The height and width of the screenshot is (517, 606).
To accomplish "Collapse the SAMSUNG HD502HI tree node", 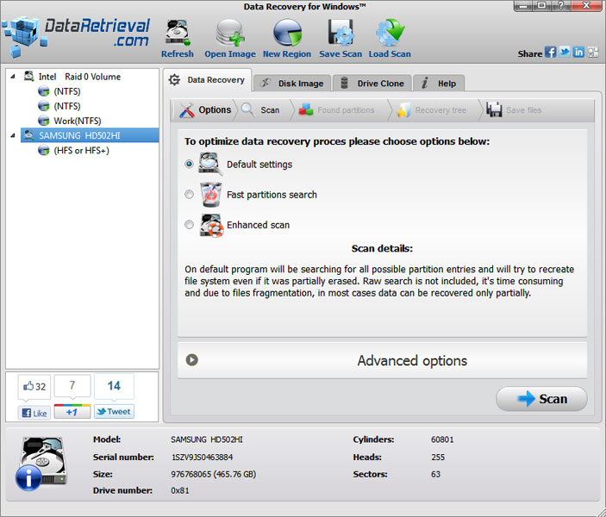I will (13, 135).
